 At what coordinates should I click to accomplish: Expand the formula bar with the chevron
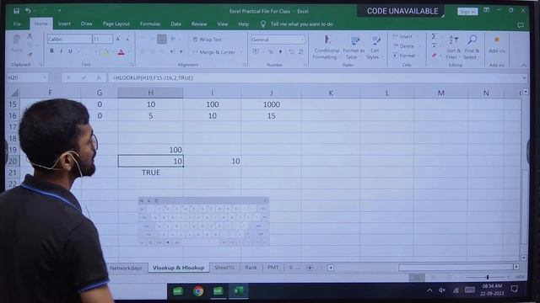point(524,78)
